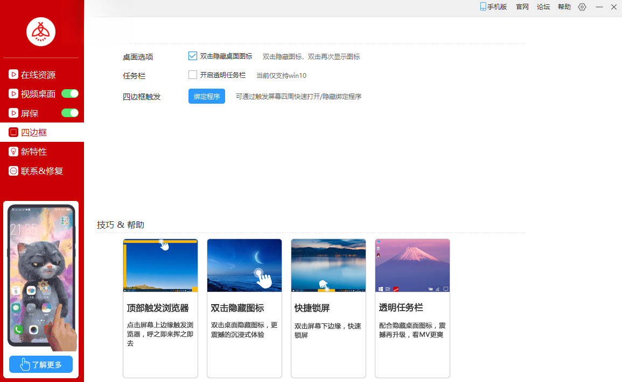
Task: Click the 绑定程序 button
Action: pos(207,96)
